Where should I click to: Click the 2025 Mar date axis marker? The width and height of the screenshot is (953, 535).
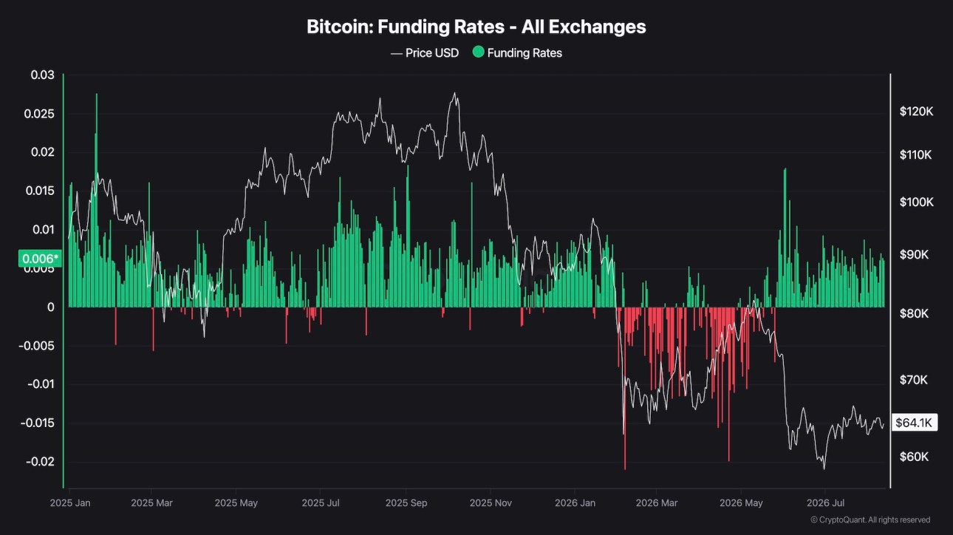(151, 502)
